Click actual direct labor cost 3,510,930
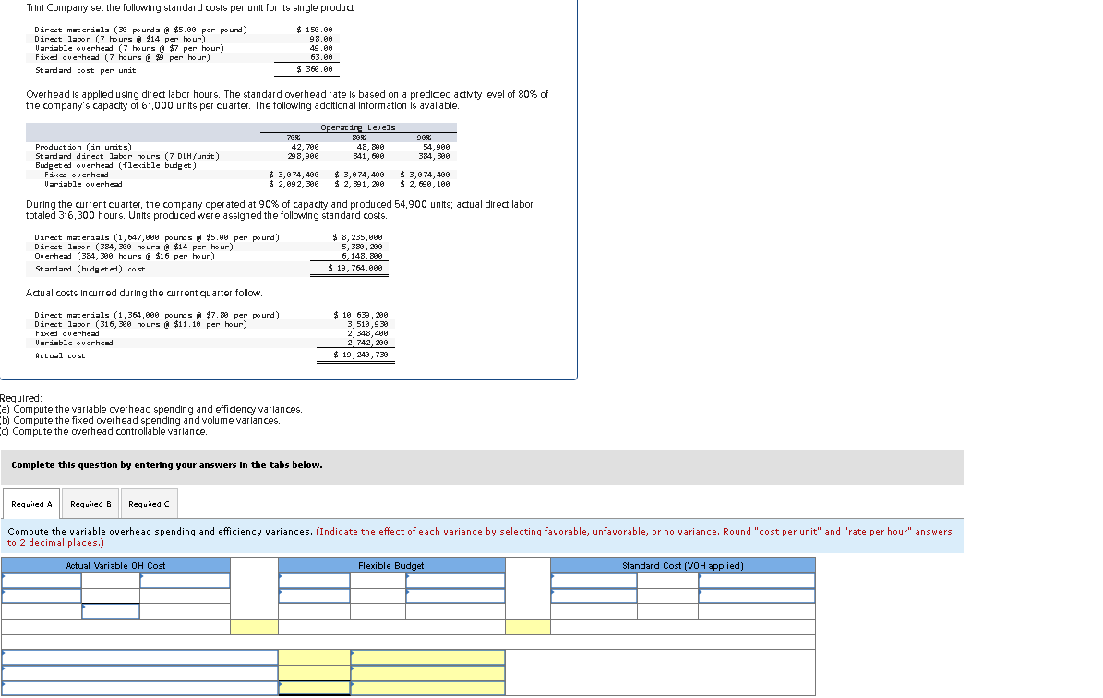 pyautogui.click(x=367, y=324)
